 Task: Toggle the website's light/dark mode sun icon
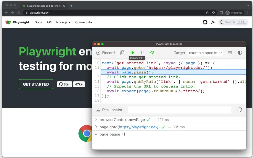point(213,22)
